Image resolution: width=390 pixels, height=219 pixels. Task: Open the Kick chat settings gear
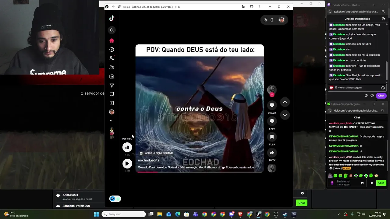pyautogui.click(x=372, y=183)
